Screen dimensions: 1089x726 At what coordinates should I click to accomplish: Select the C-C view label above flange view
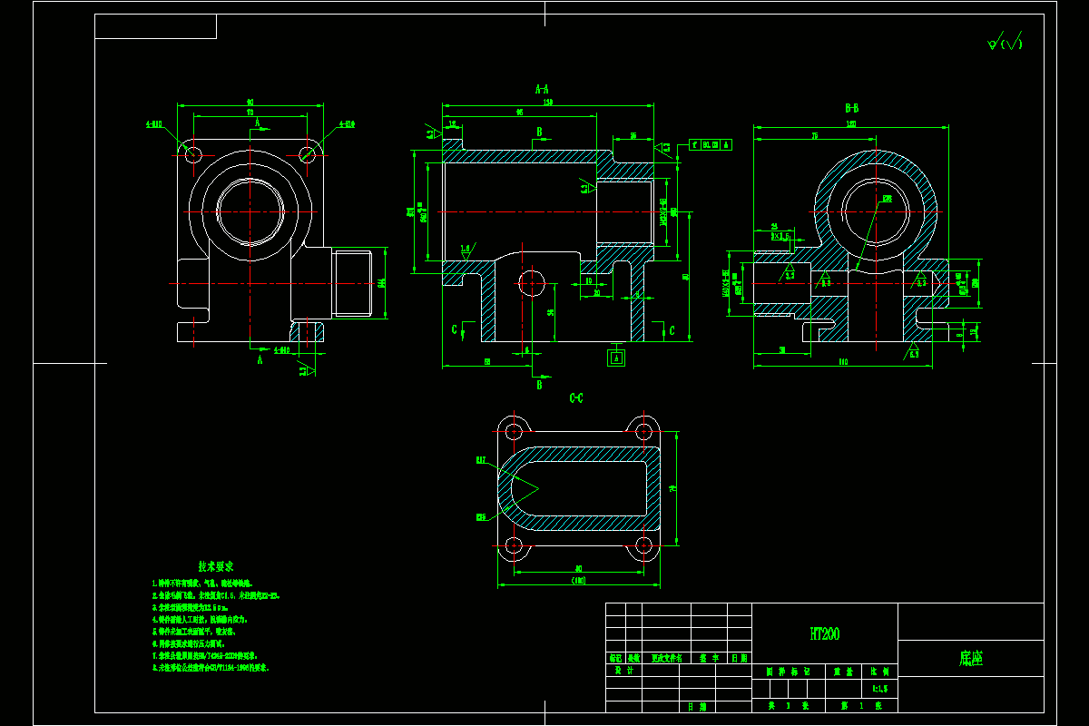[575, 396]
